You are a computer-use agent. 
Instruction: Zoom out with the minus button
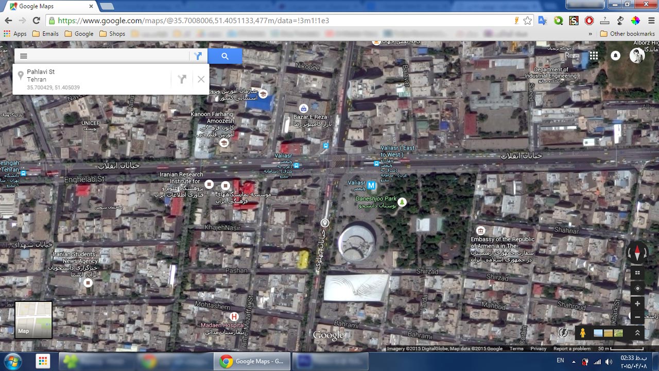(637, 317)
